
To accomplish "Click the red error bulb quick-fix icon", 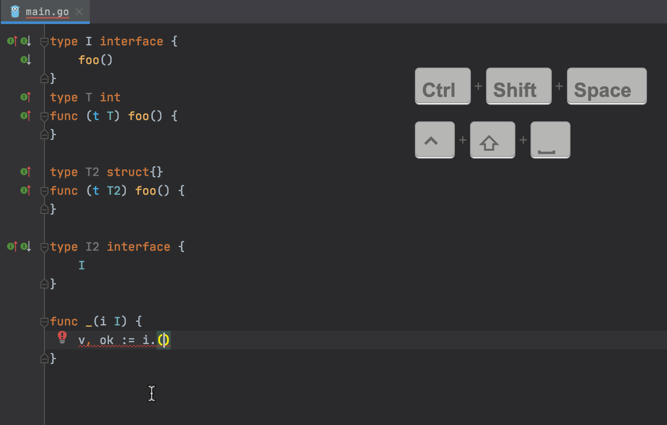I will pos(62,337).
